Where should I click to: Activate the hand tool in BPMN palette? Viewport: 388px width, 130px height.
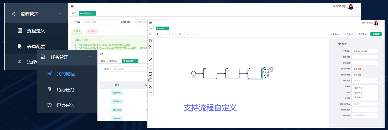(x=150, y=41)
